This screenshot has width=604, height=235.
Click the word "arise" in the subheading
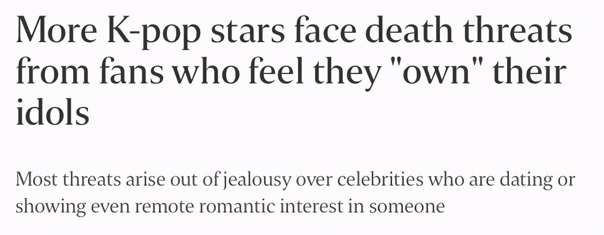tap(153, 180)
